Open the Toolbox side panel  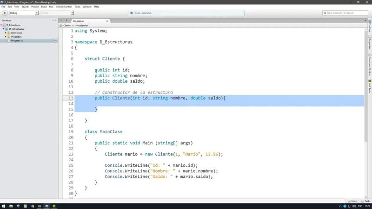tap(370, 26)
